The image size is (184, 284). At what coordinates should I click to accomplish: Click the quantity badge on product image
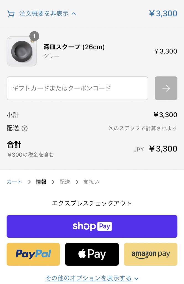tap(34, 36)
